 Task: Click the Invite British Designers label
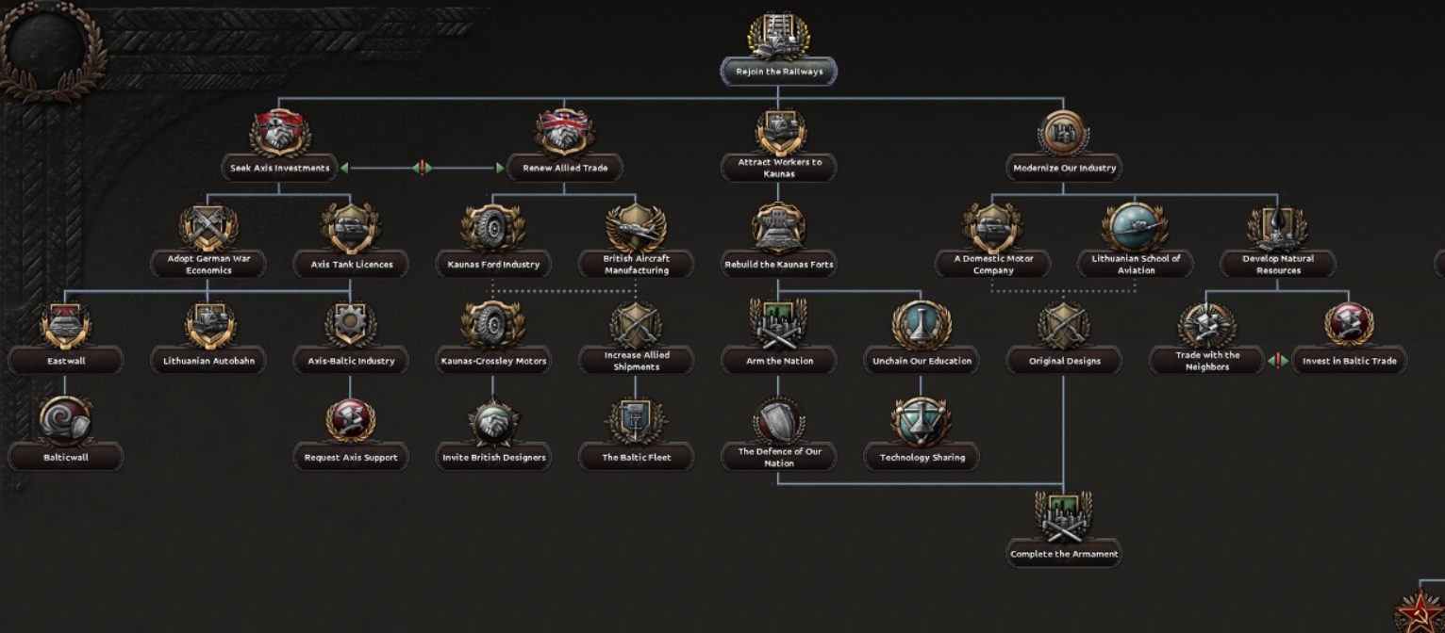(x=493, y=458)
